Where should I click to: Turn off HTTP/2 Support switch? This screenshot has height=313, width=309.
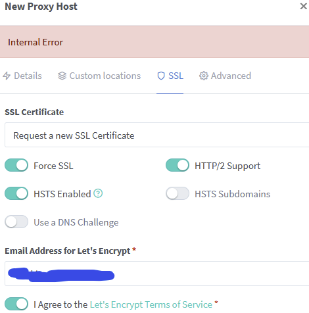coord(178,165)
